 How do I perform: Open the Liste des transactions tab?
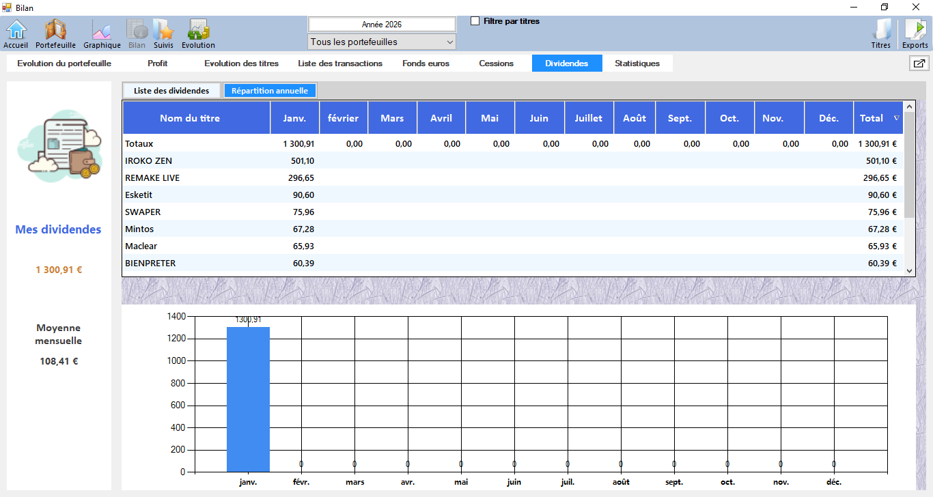point(340,63)
